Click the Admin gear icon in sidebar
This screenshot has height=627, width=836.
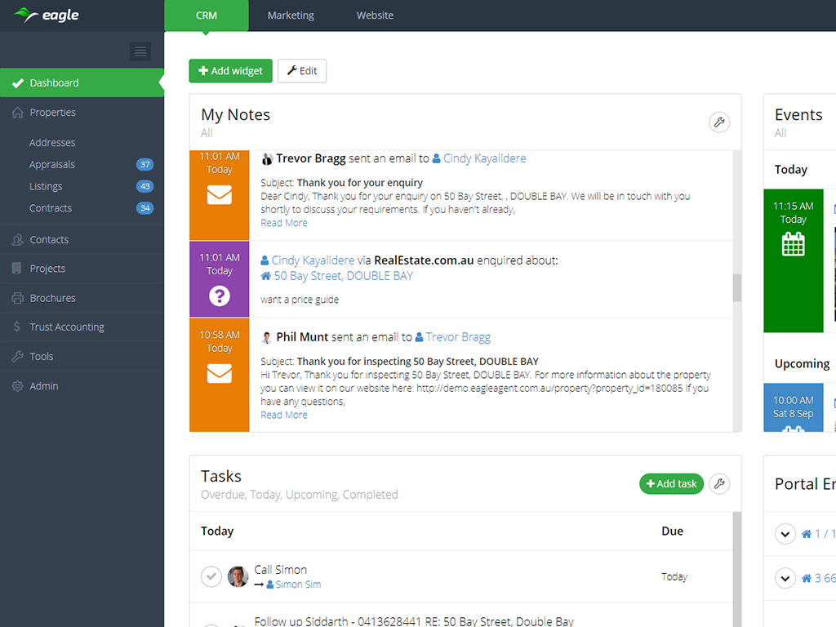(18, 386)
